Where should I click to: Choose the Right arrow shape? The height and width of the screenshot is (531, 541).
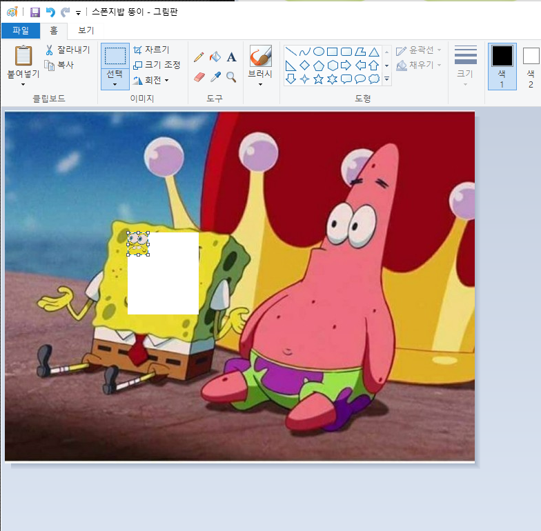pos(346,66)
